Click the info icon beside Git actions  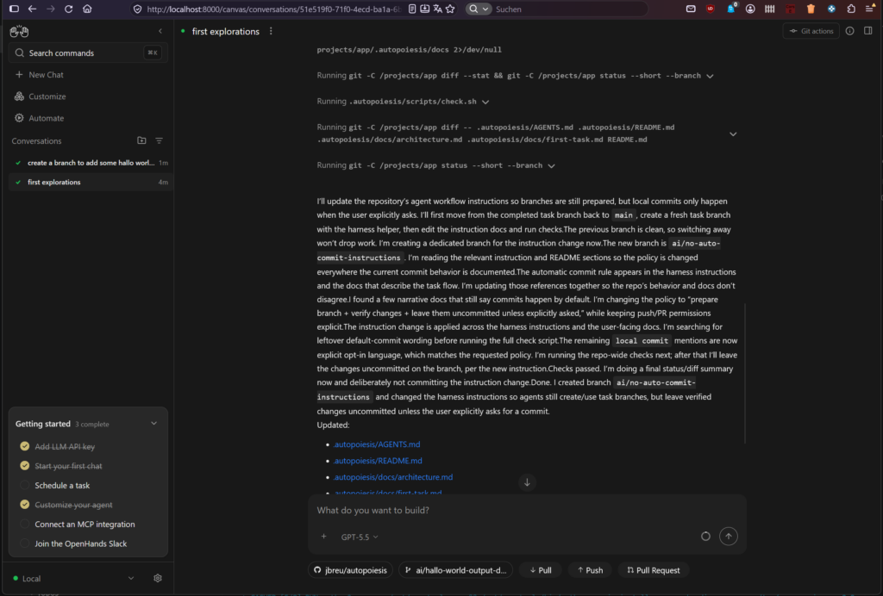849,31
